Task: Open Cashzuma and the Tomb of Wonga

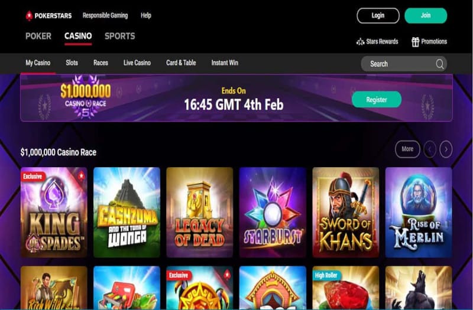Action: (127, 213)
